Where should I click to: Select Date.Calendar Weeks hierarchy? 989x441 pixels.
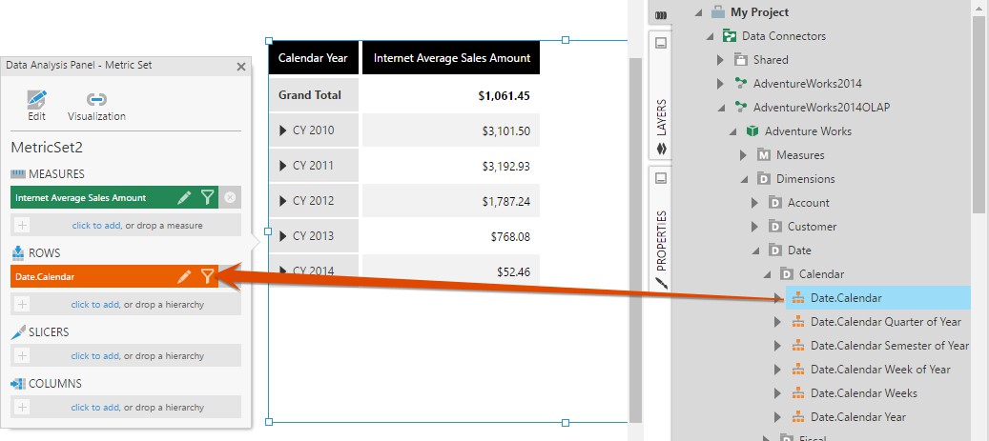coord(863,393)
